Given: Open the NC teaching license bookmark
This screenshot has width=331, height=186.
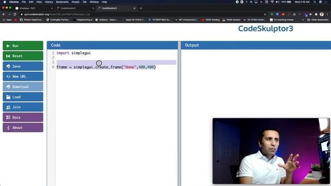Looking at the screenshot, I should [x=281, y=20].
